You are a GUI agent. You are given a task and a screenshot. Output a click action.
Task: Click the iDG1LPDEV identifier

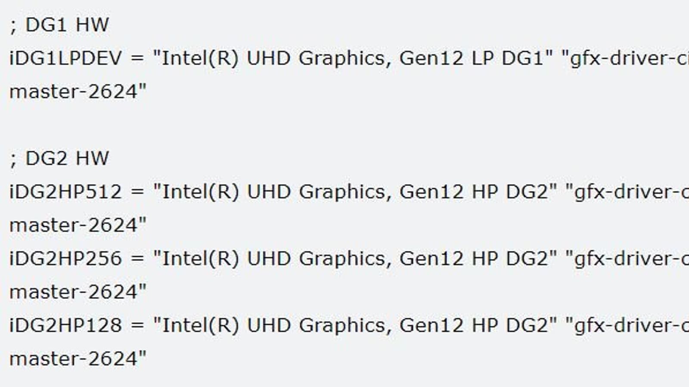65,58
